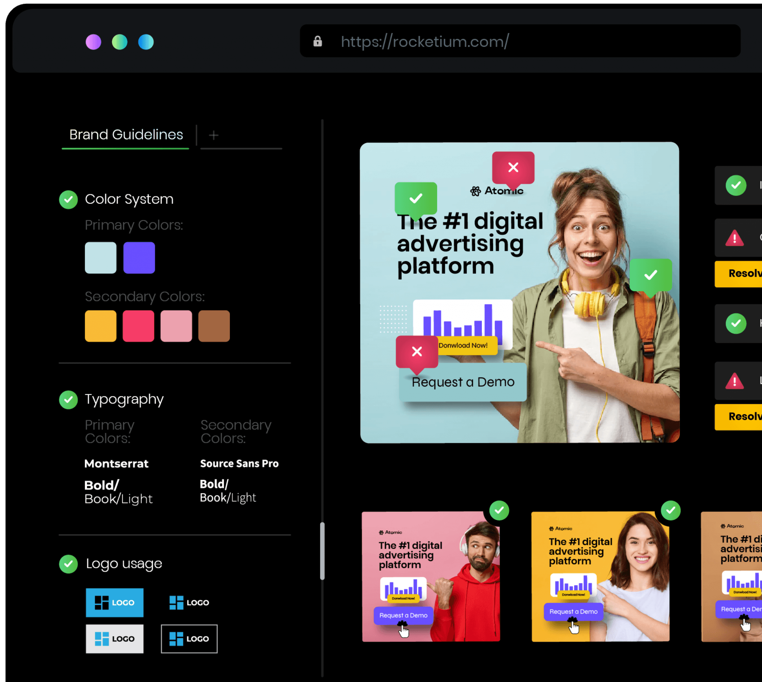Click the Secondary Colors label under Color System
Image resolution: width=762 pixels, height=682 pixels.
coord(144,297)
